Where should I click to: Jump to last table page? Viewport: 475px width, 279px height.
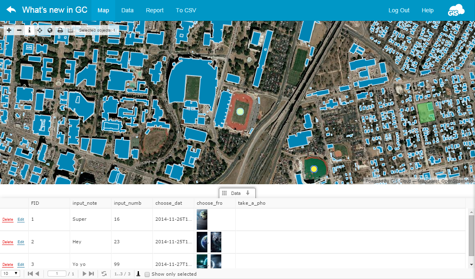click(91, 274)
